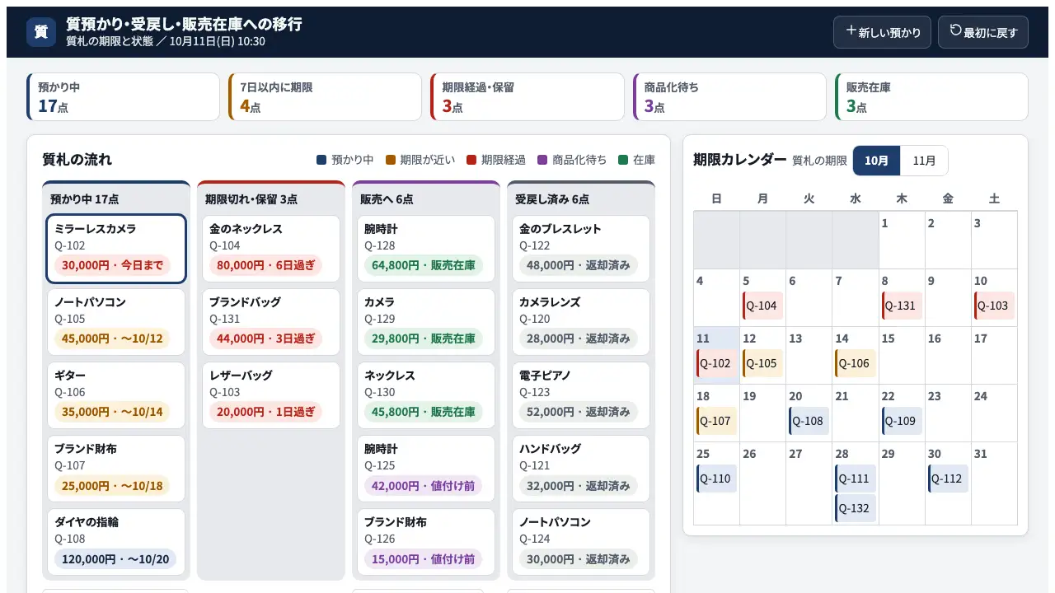Viewport: 1055px width, 593px height.
Task: Click calendar chip Q-131 on the 8th
Action: (x=902, y=306)
